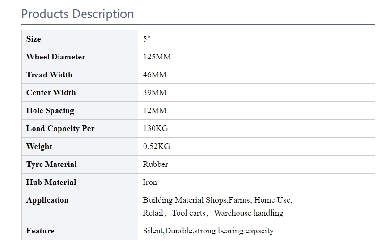391x249 pixels.
Task: Click the 125MM diameter value
Action: (x=157, y=57)
